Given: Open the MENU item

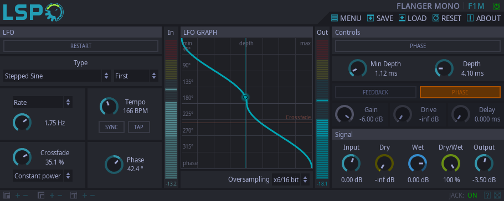Looking at the screenshot, I should [x=346, y=18].
